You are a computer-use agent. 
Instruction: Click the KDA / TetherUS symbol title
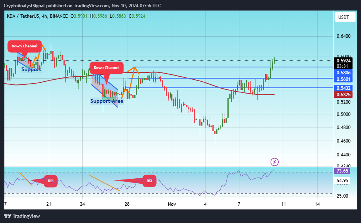23,16
